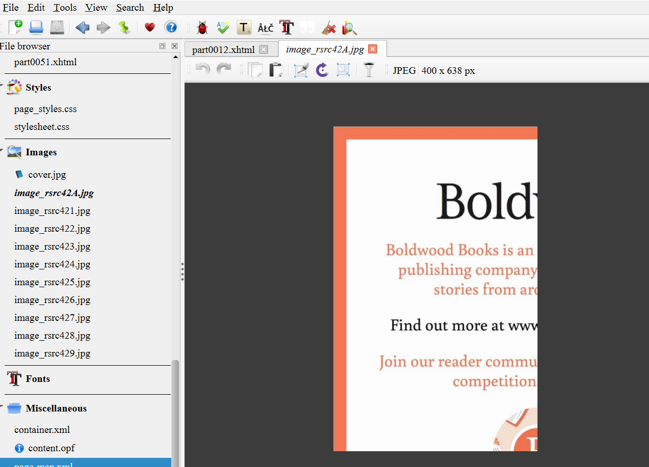
Task: Open stylesheet.css
Action: [42, 127]
